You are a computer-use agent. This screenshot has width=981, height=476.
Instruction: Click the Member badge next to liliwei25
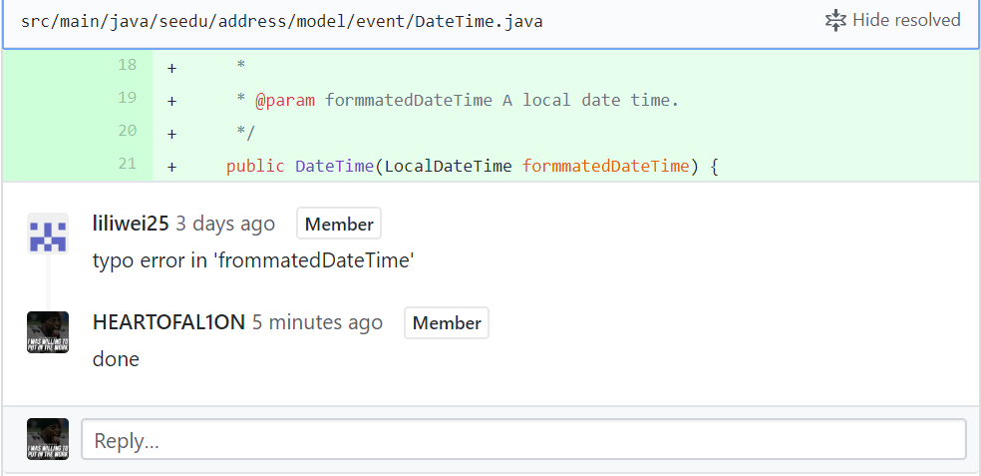click(339, 224)
